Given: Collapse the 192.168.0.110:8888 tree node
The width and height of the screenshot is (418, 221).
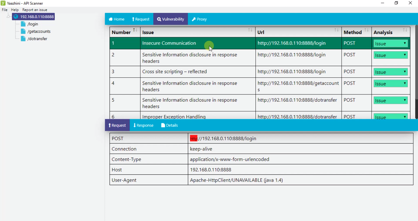Looking at the screenshot, I should [8, 16].
